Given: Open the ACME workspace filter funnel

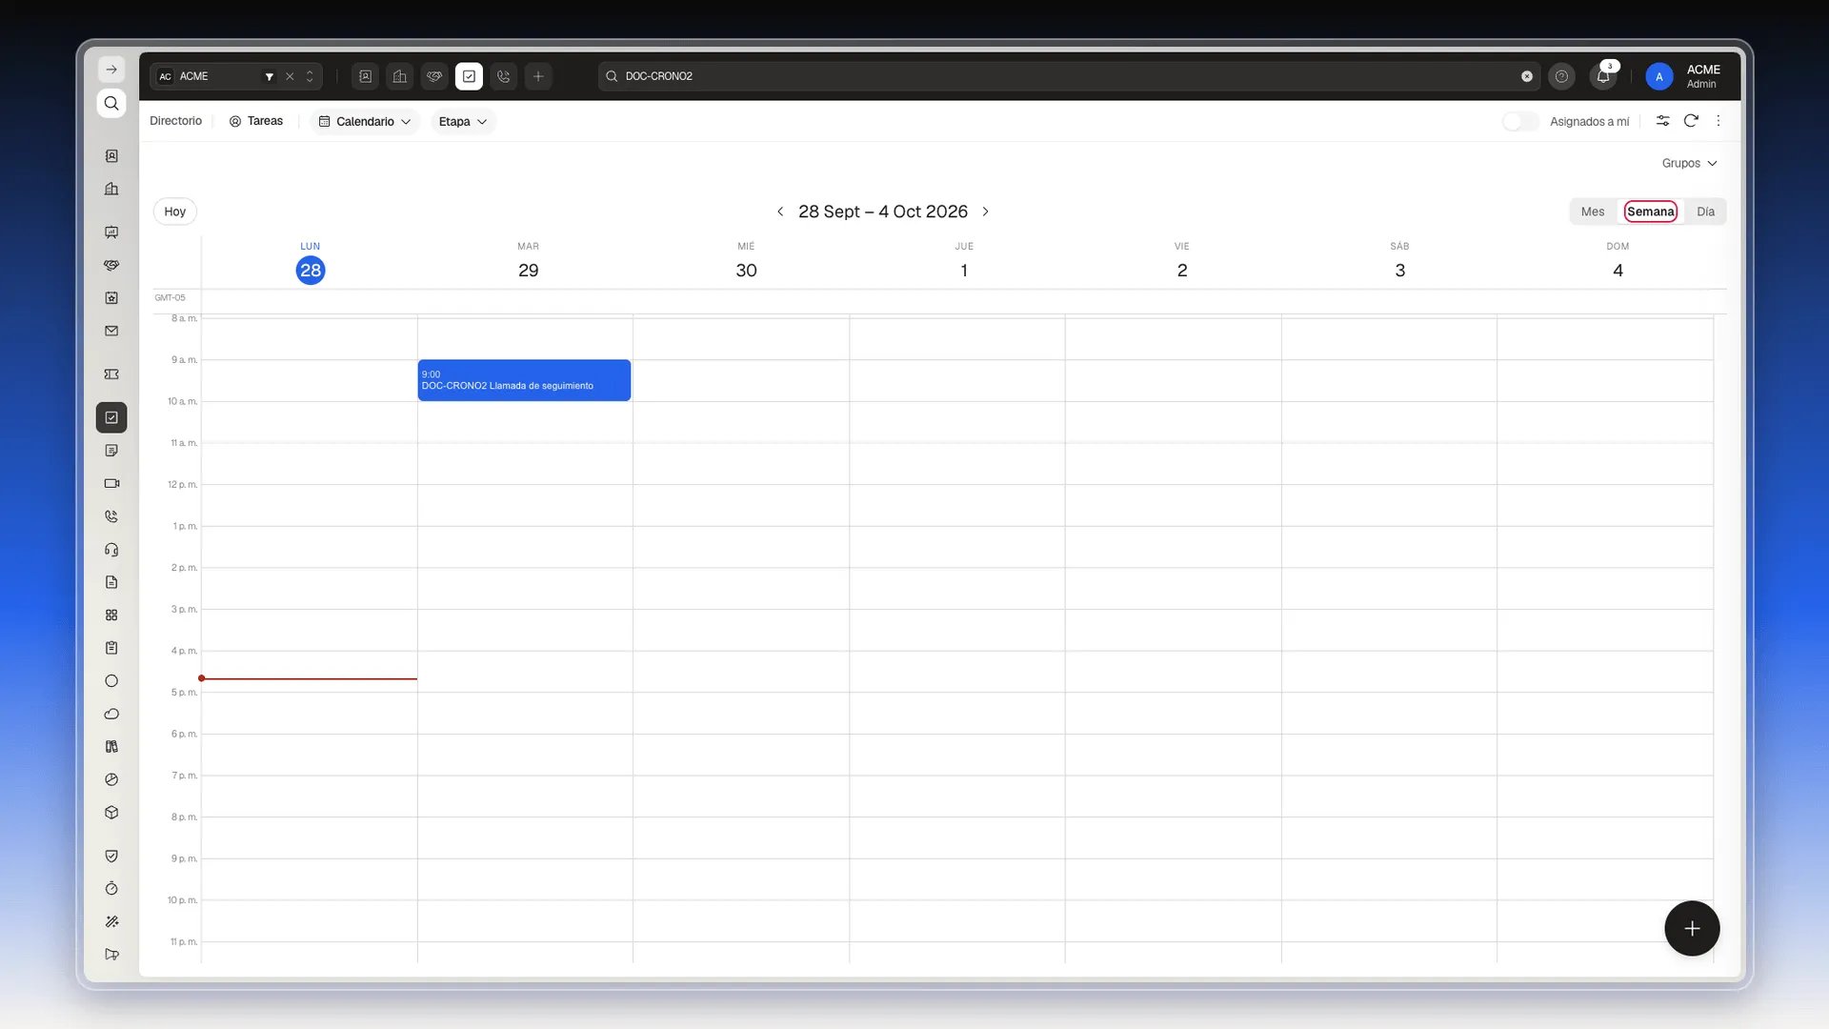Looking at the screenshot, I should (270, 76).
